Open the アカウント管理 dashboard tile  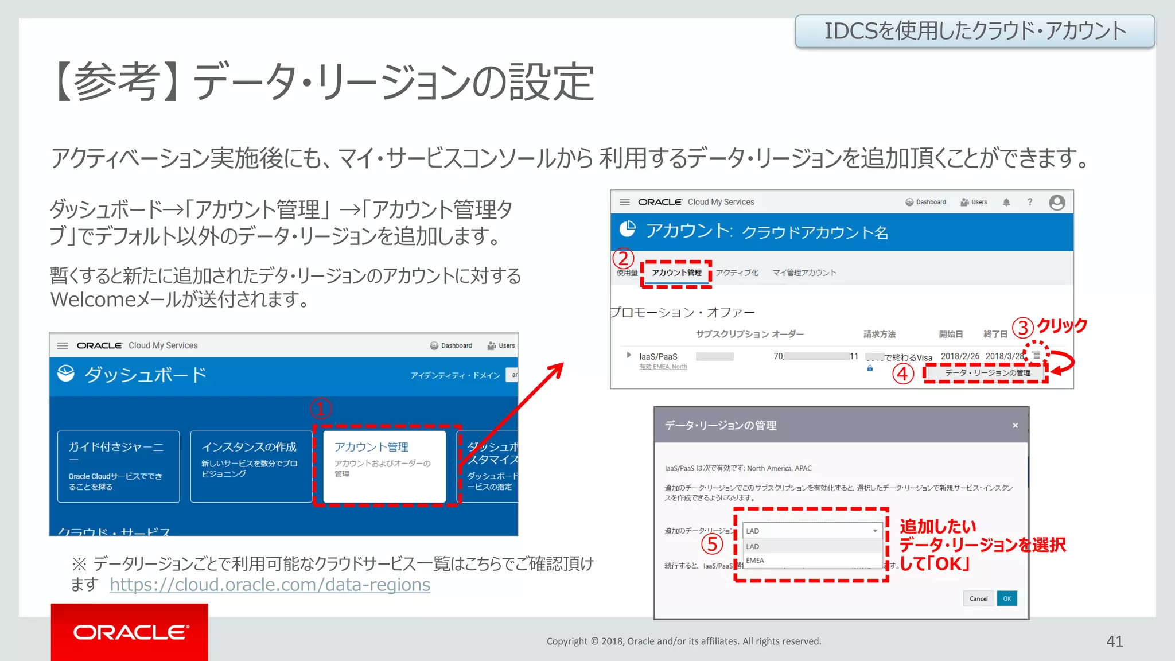[384, 466]
